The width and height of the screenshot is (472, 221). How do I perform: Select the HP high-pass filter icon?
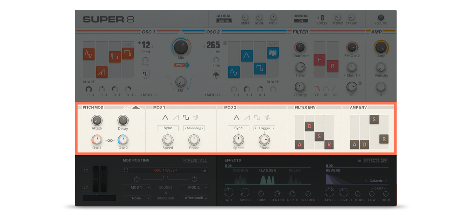335,89
